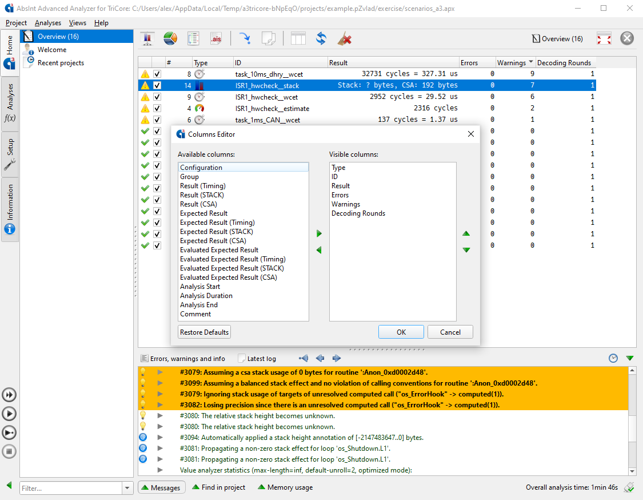Go to first message with speaker-arrow icon
The height and width of the screenshot is (500, 643).
coord(303,358)
